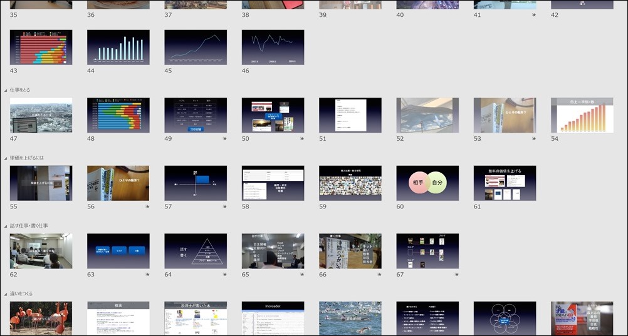Viewport: 628px width, 336px height.
Task: Select slide 56 book spine photo
Action: (x=118, y=183)
